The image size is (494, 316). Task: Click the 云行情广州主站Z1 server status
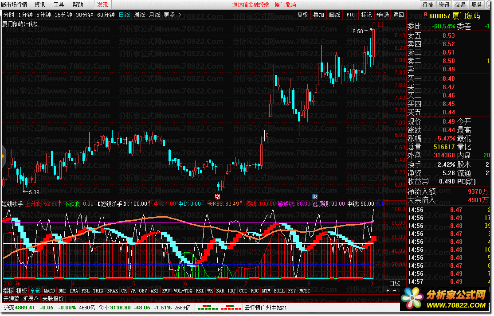tap(266, 308)
